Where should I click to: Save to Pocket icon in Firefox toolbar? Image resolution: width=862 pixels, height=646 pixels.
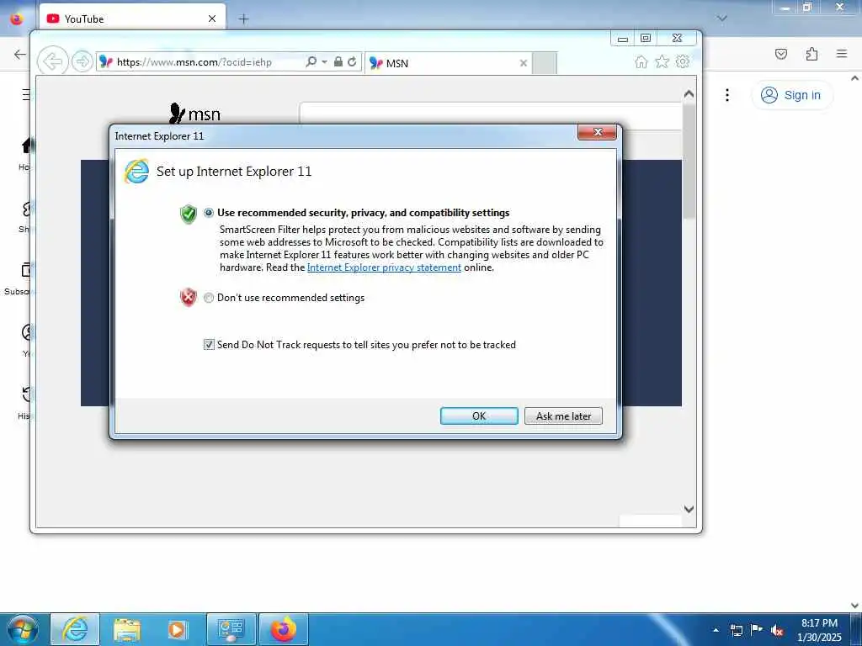(x=781, y=54)
